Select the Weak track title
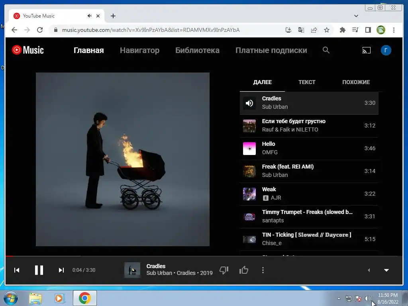This screenshot has width=408, height=306. 269,189
